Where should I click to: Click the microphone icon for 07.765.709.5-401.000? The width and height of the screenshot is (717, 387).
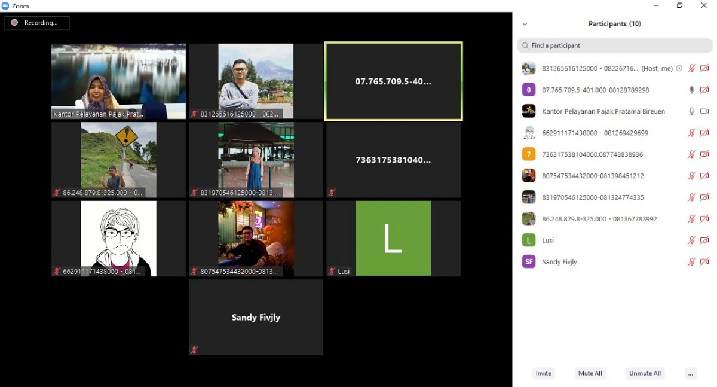(x=691, y=90)
